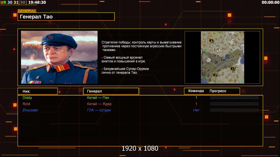Click start position marker 2 on minimap
This screenshot has width=280, height=157.
(x=215, y=75)
